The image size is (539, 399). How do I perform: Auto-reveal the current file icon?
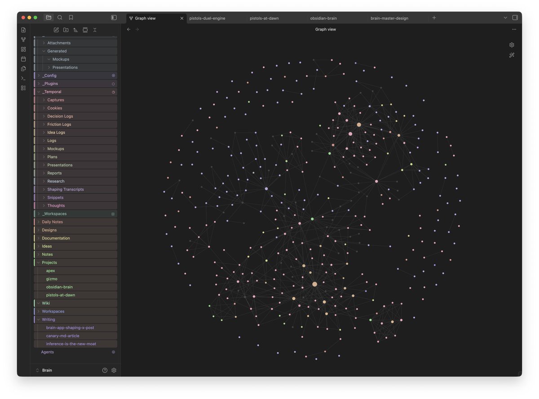click(85, 30)
